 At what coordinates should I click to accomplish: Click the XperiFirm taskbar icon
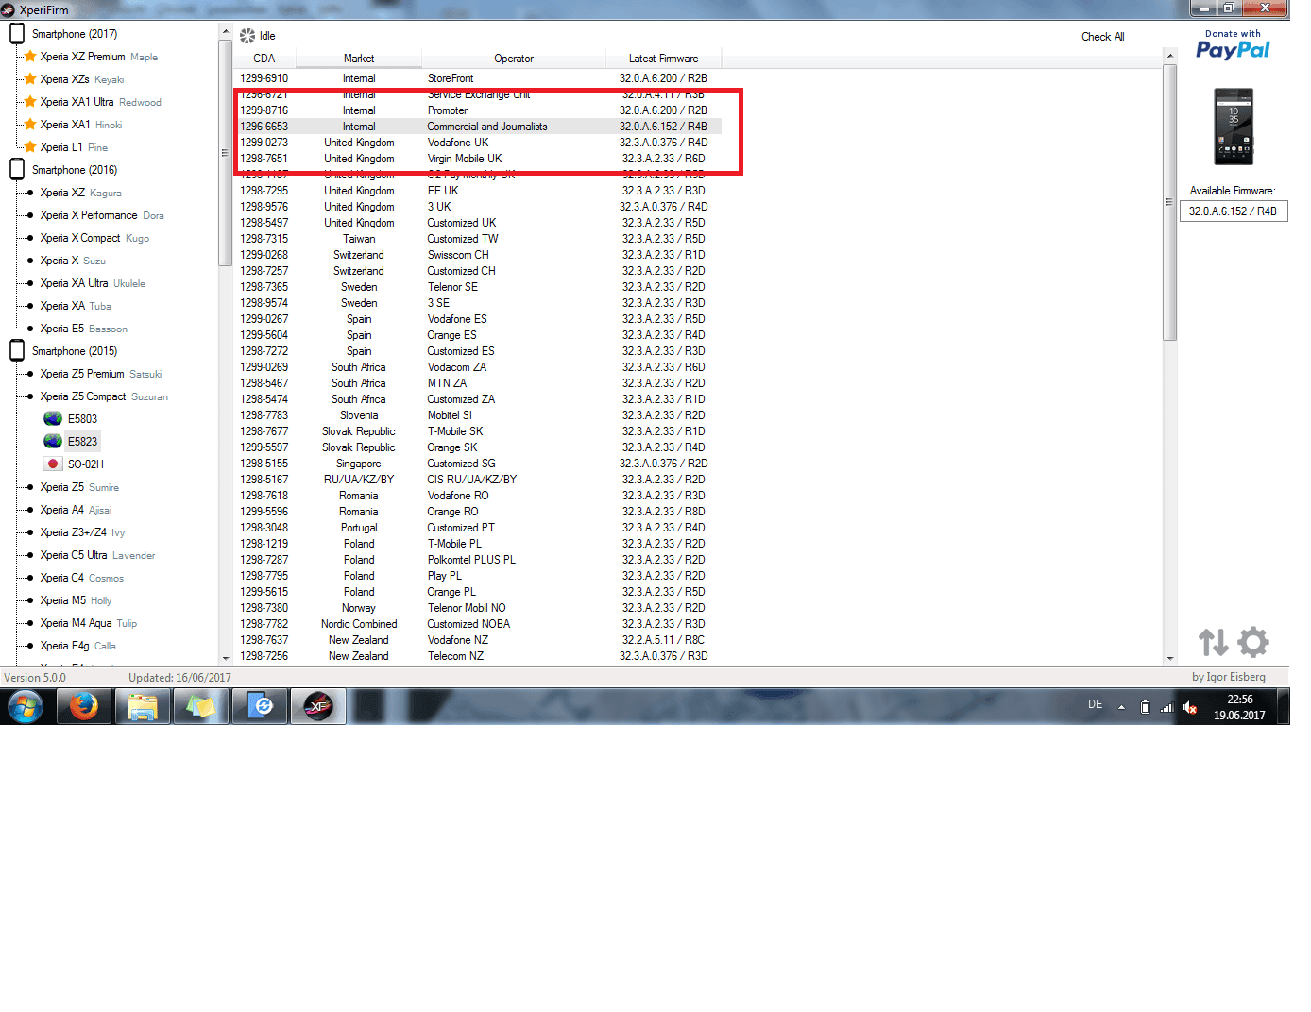pyautogui.click(x=318, y=706)
